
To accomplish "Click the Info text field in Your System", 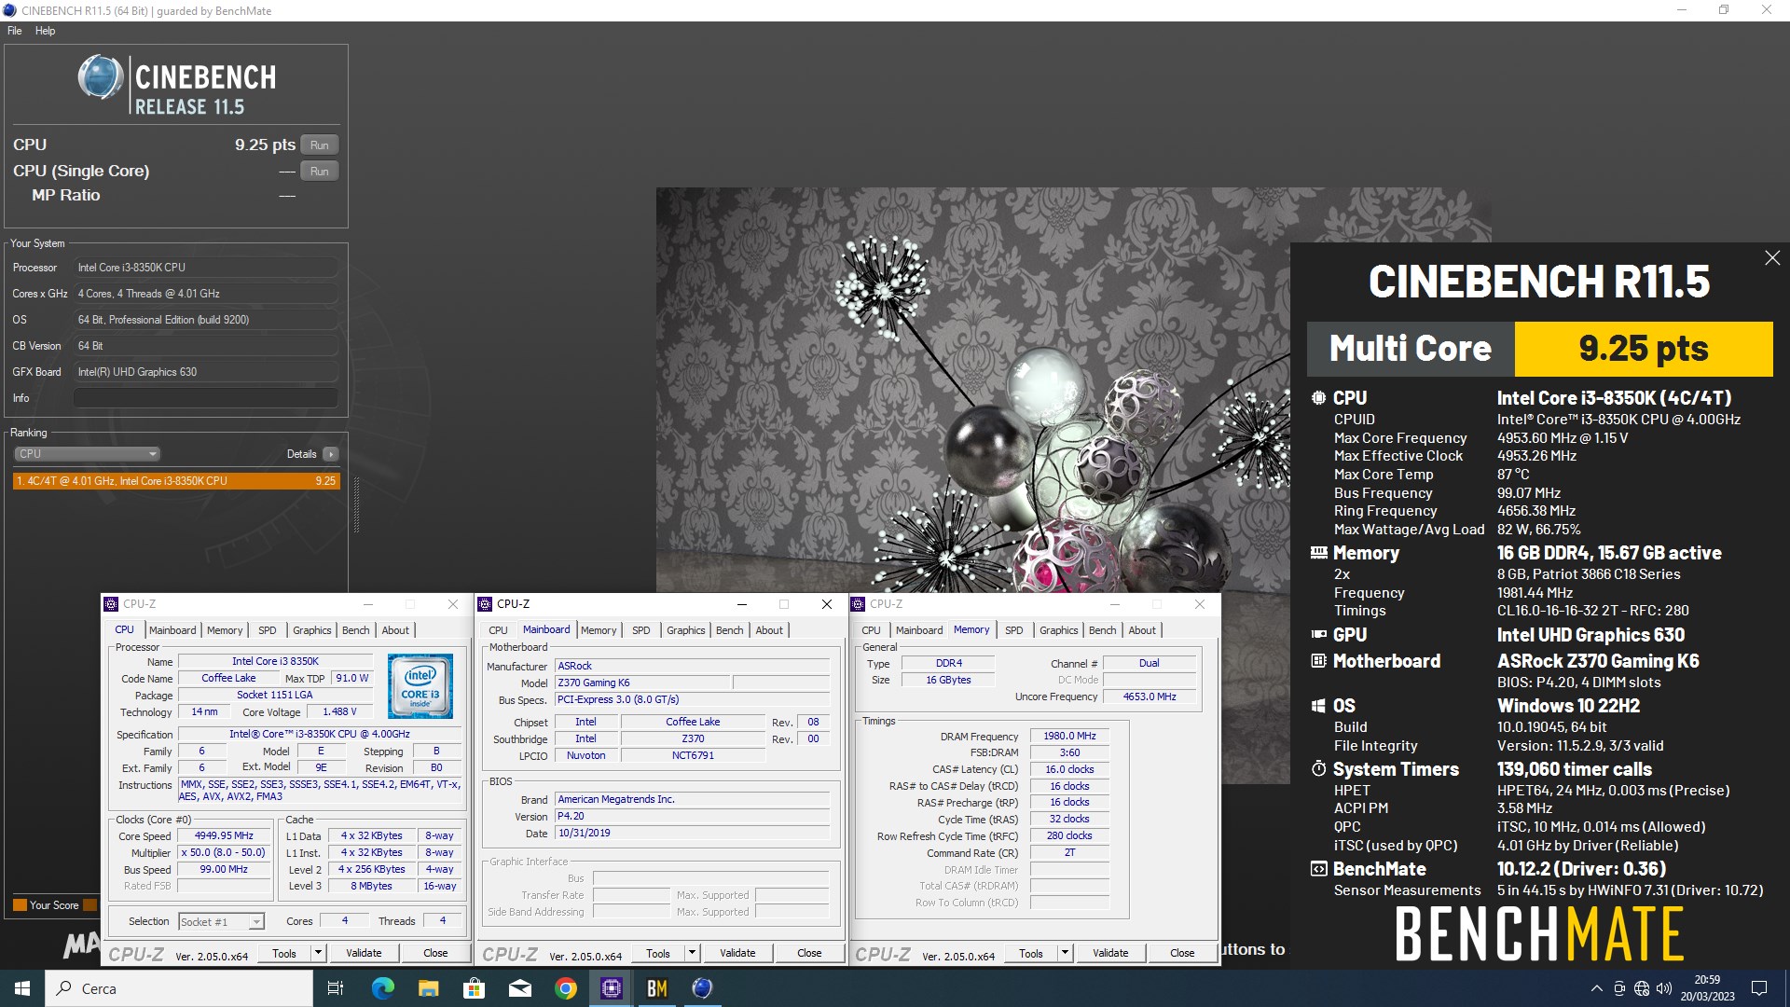I will click(205, 398).
